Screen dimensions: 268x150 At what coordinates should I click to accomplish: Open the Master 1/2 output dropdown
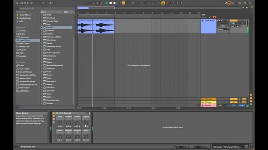pos(223,105)
